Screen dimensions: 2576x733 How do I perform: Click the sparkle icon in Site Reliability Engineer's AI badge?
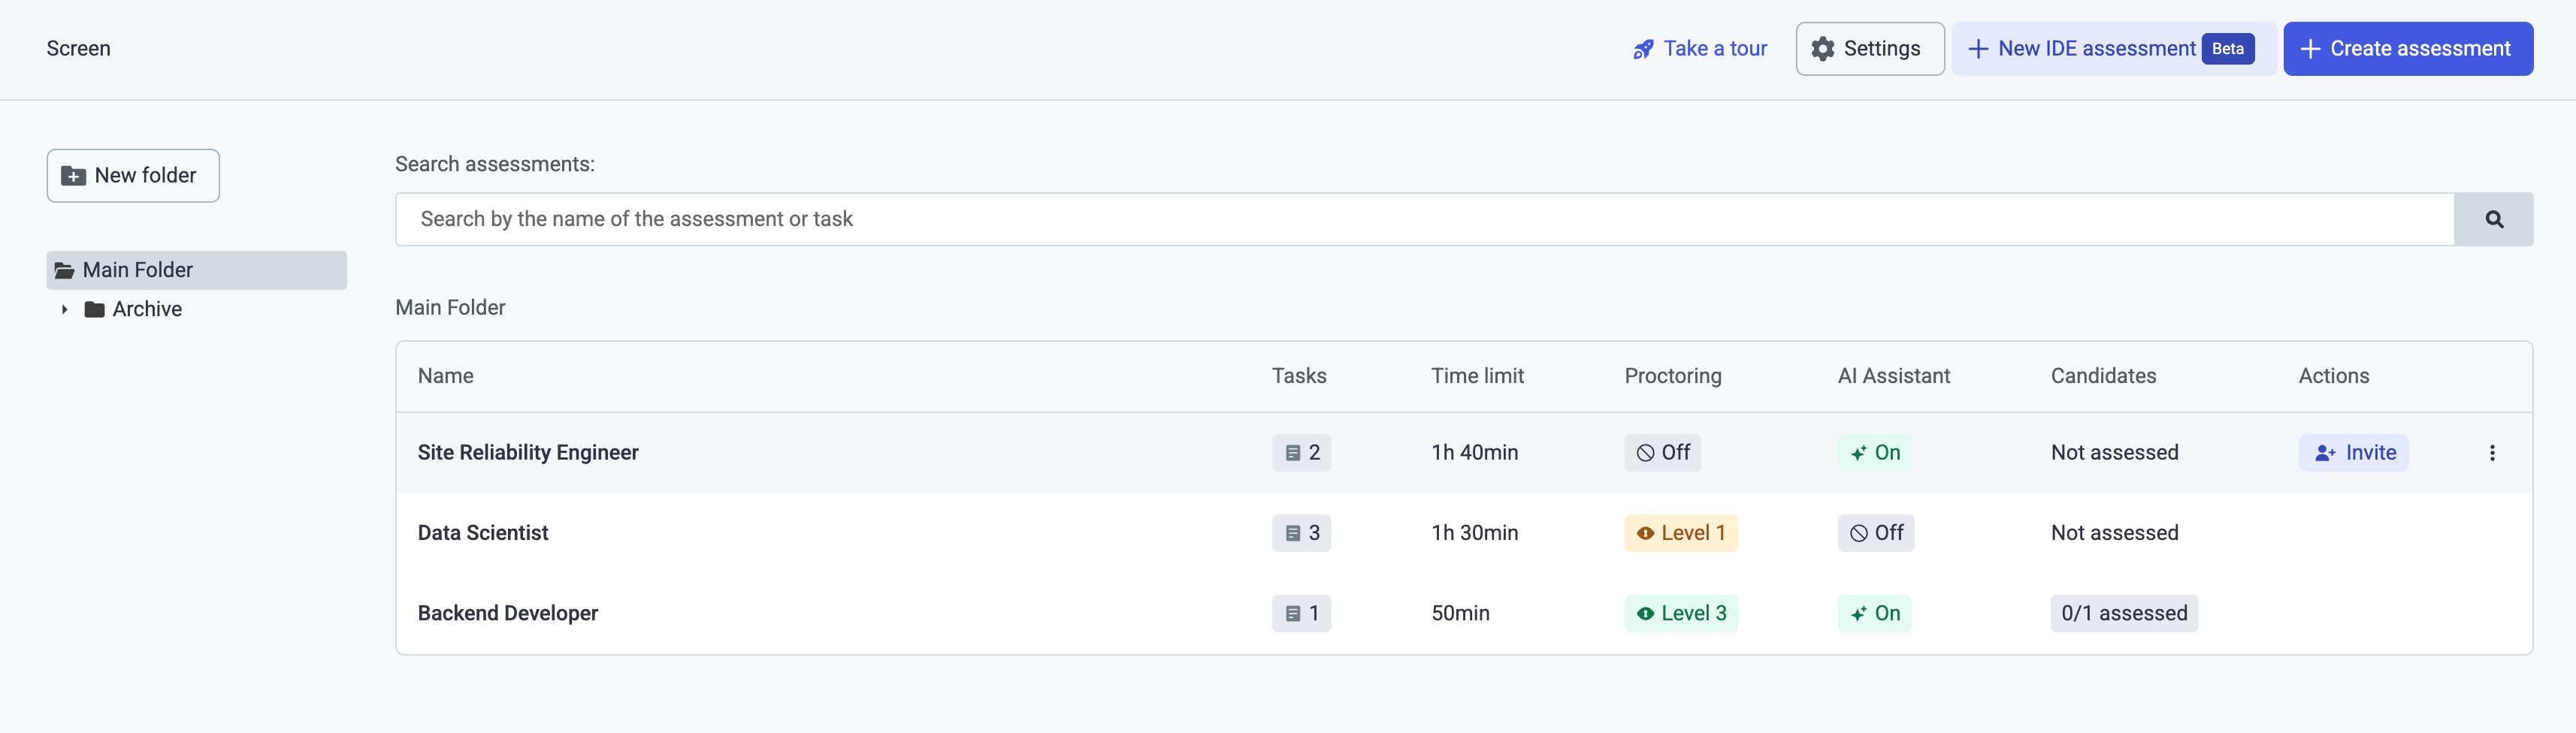pos(1858,452)
